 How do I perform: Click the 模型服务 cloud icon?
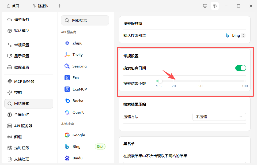(x=10, y=20)
